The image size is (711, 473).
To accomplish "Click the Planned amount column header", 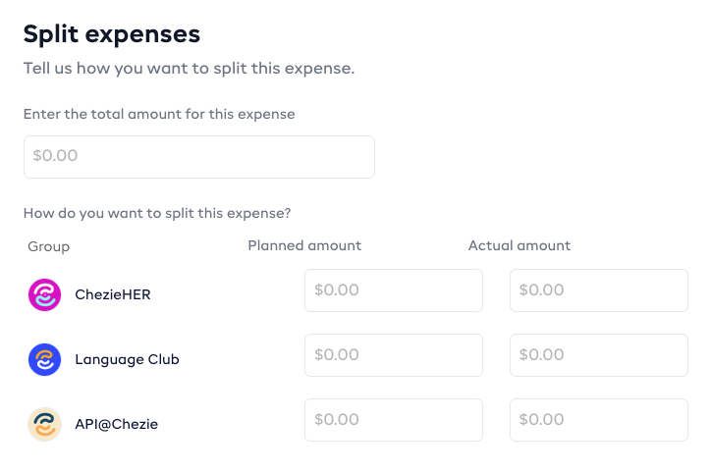I will pos(304,245).
